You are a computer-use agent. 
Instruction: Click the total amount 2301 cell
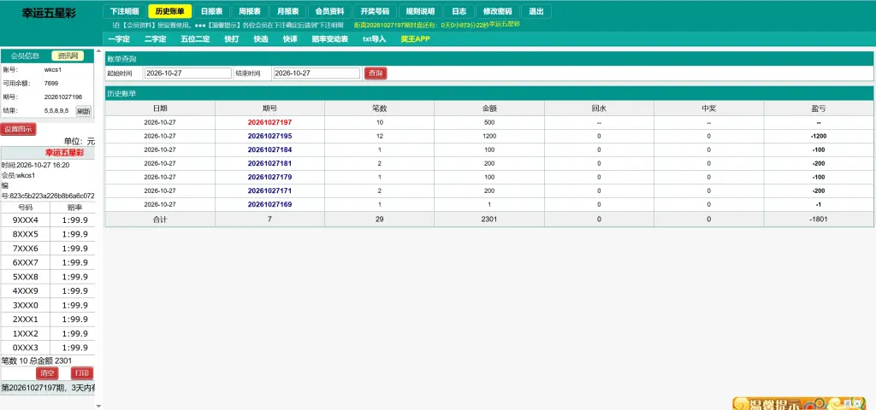tap(489, 220)
